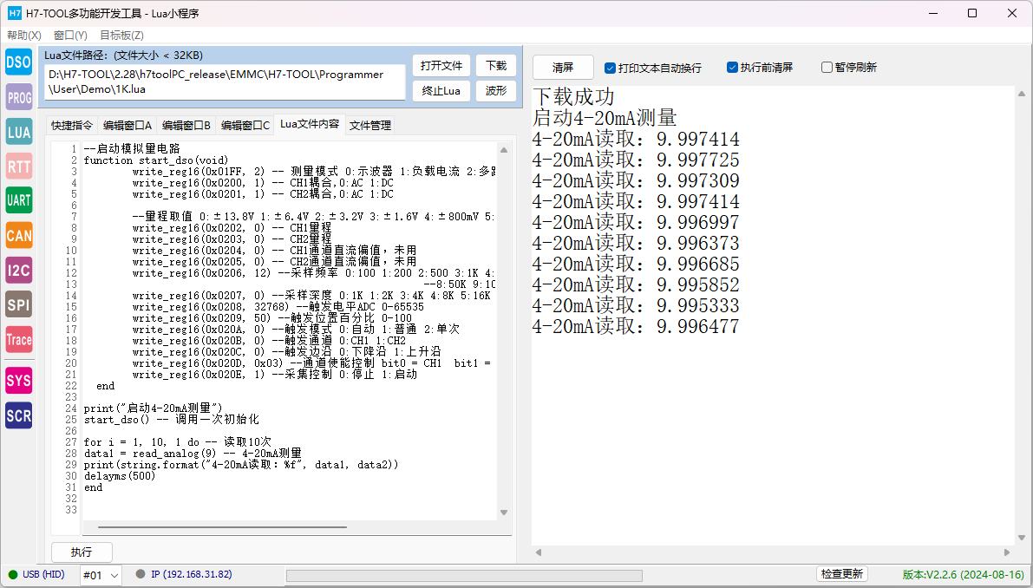Open the SCR screen module

(x=18, y=415)
